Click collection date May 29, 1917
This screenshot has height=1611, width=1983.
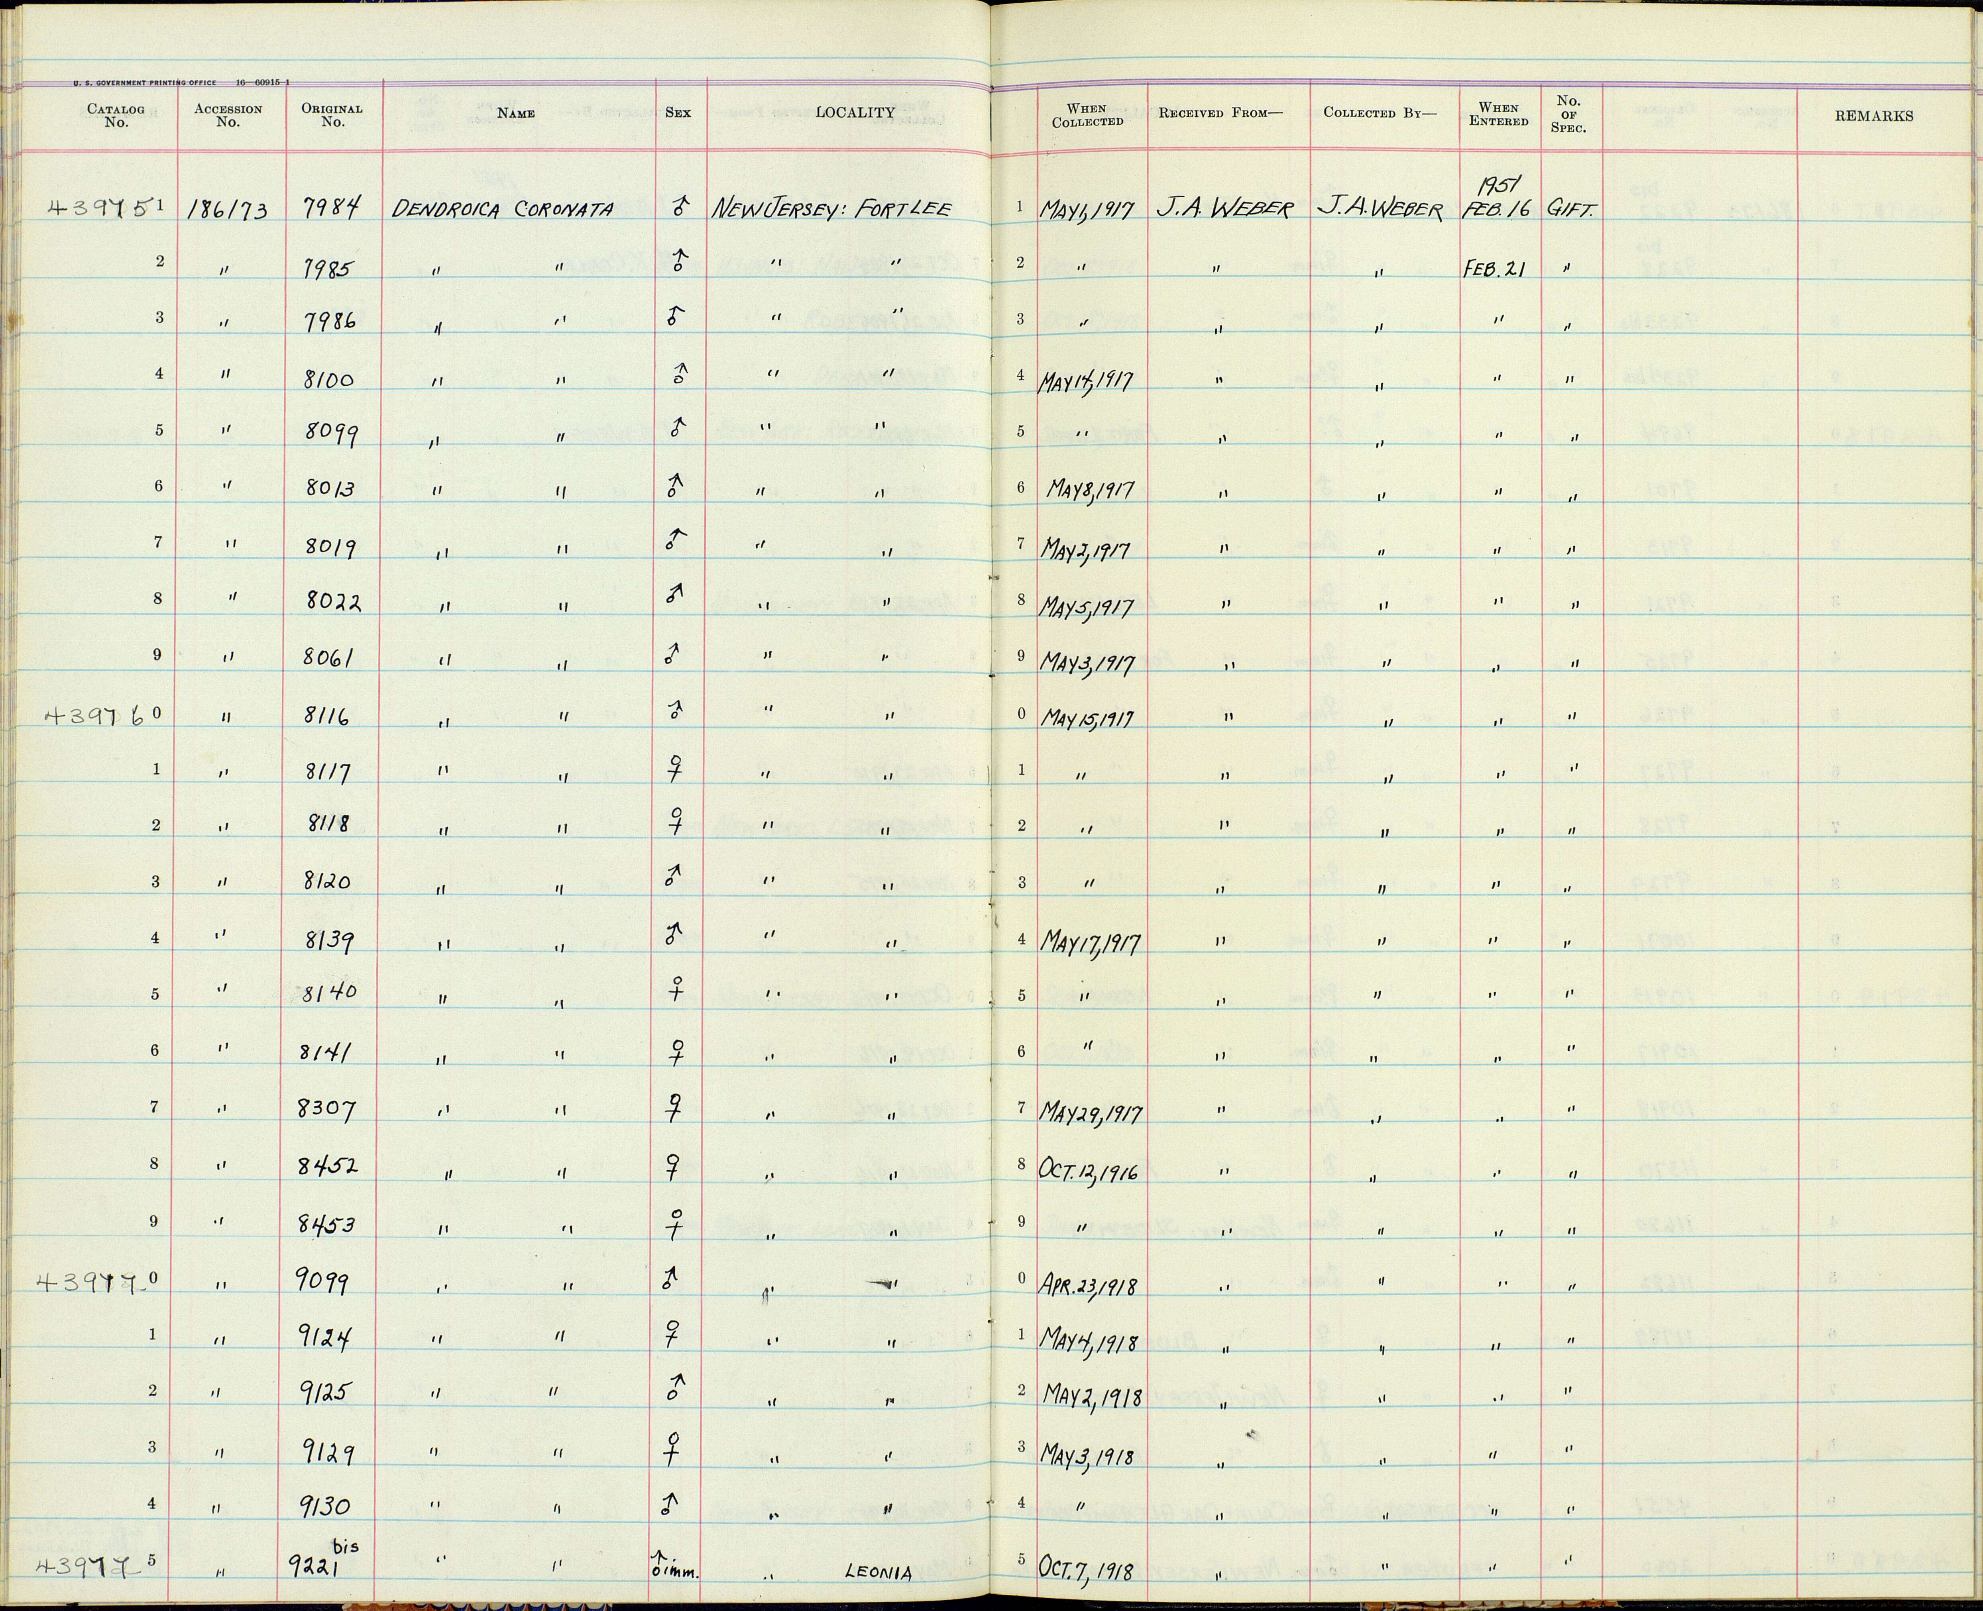(1092, 1113)
